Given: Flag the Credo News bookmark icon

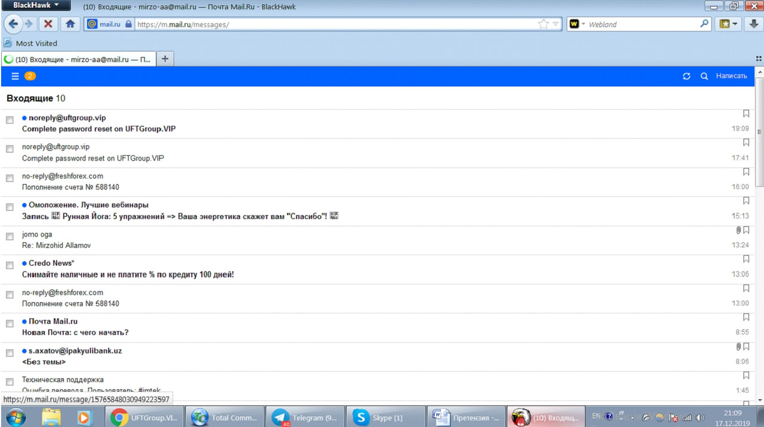Looking at the screenshot, I should (x=746, y=259).
